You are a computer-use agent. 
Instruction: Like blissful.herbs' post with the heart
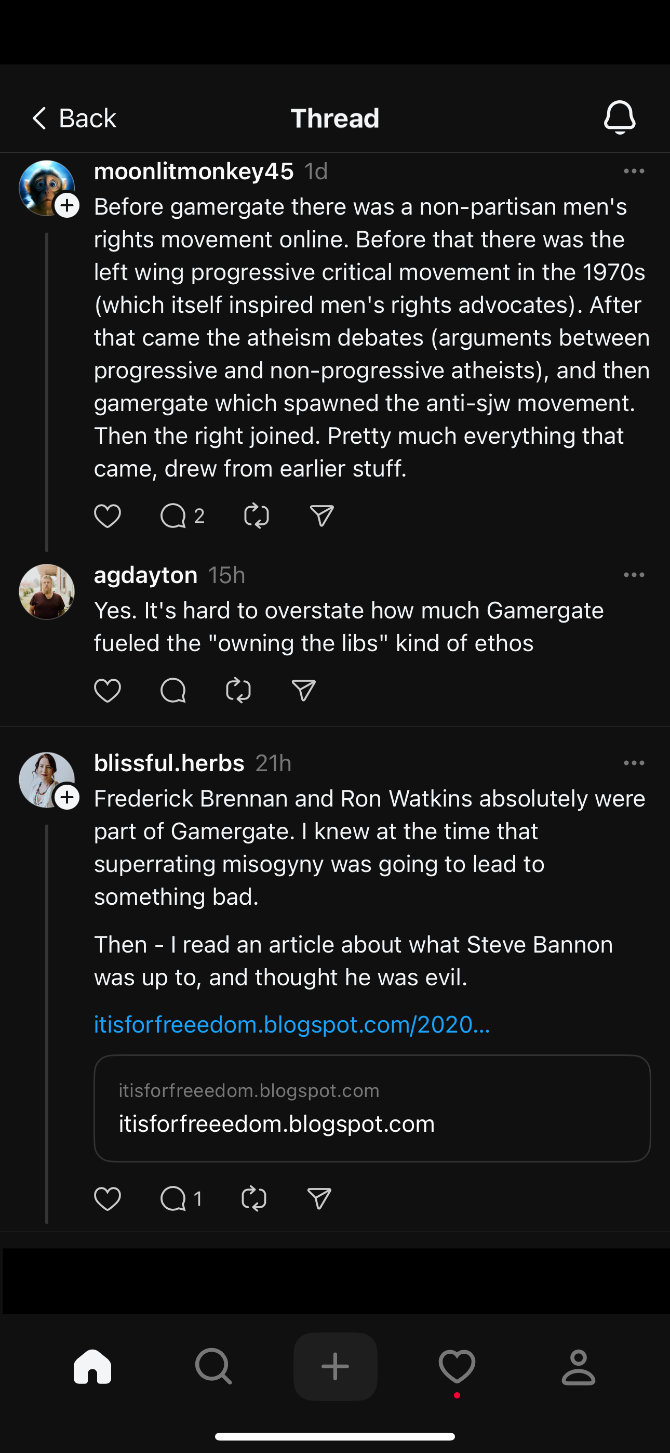(x=107, y=1198)
